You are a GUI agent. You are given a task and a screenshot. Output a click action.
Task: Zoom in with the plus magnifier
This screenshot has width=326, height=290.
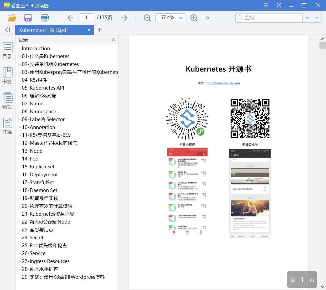pos(194,18)
